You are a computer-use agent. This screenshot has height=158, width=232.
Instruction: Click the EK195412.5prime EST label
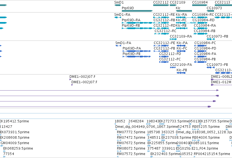pos(14,121)
